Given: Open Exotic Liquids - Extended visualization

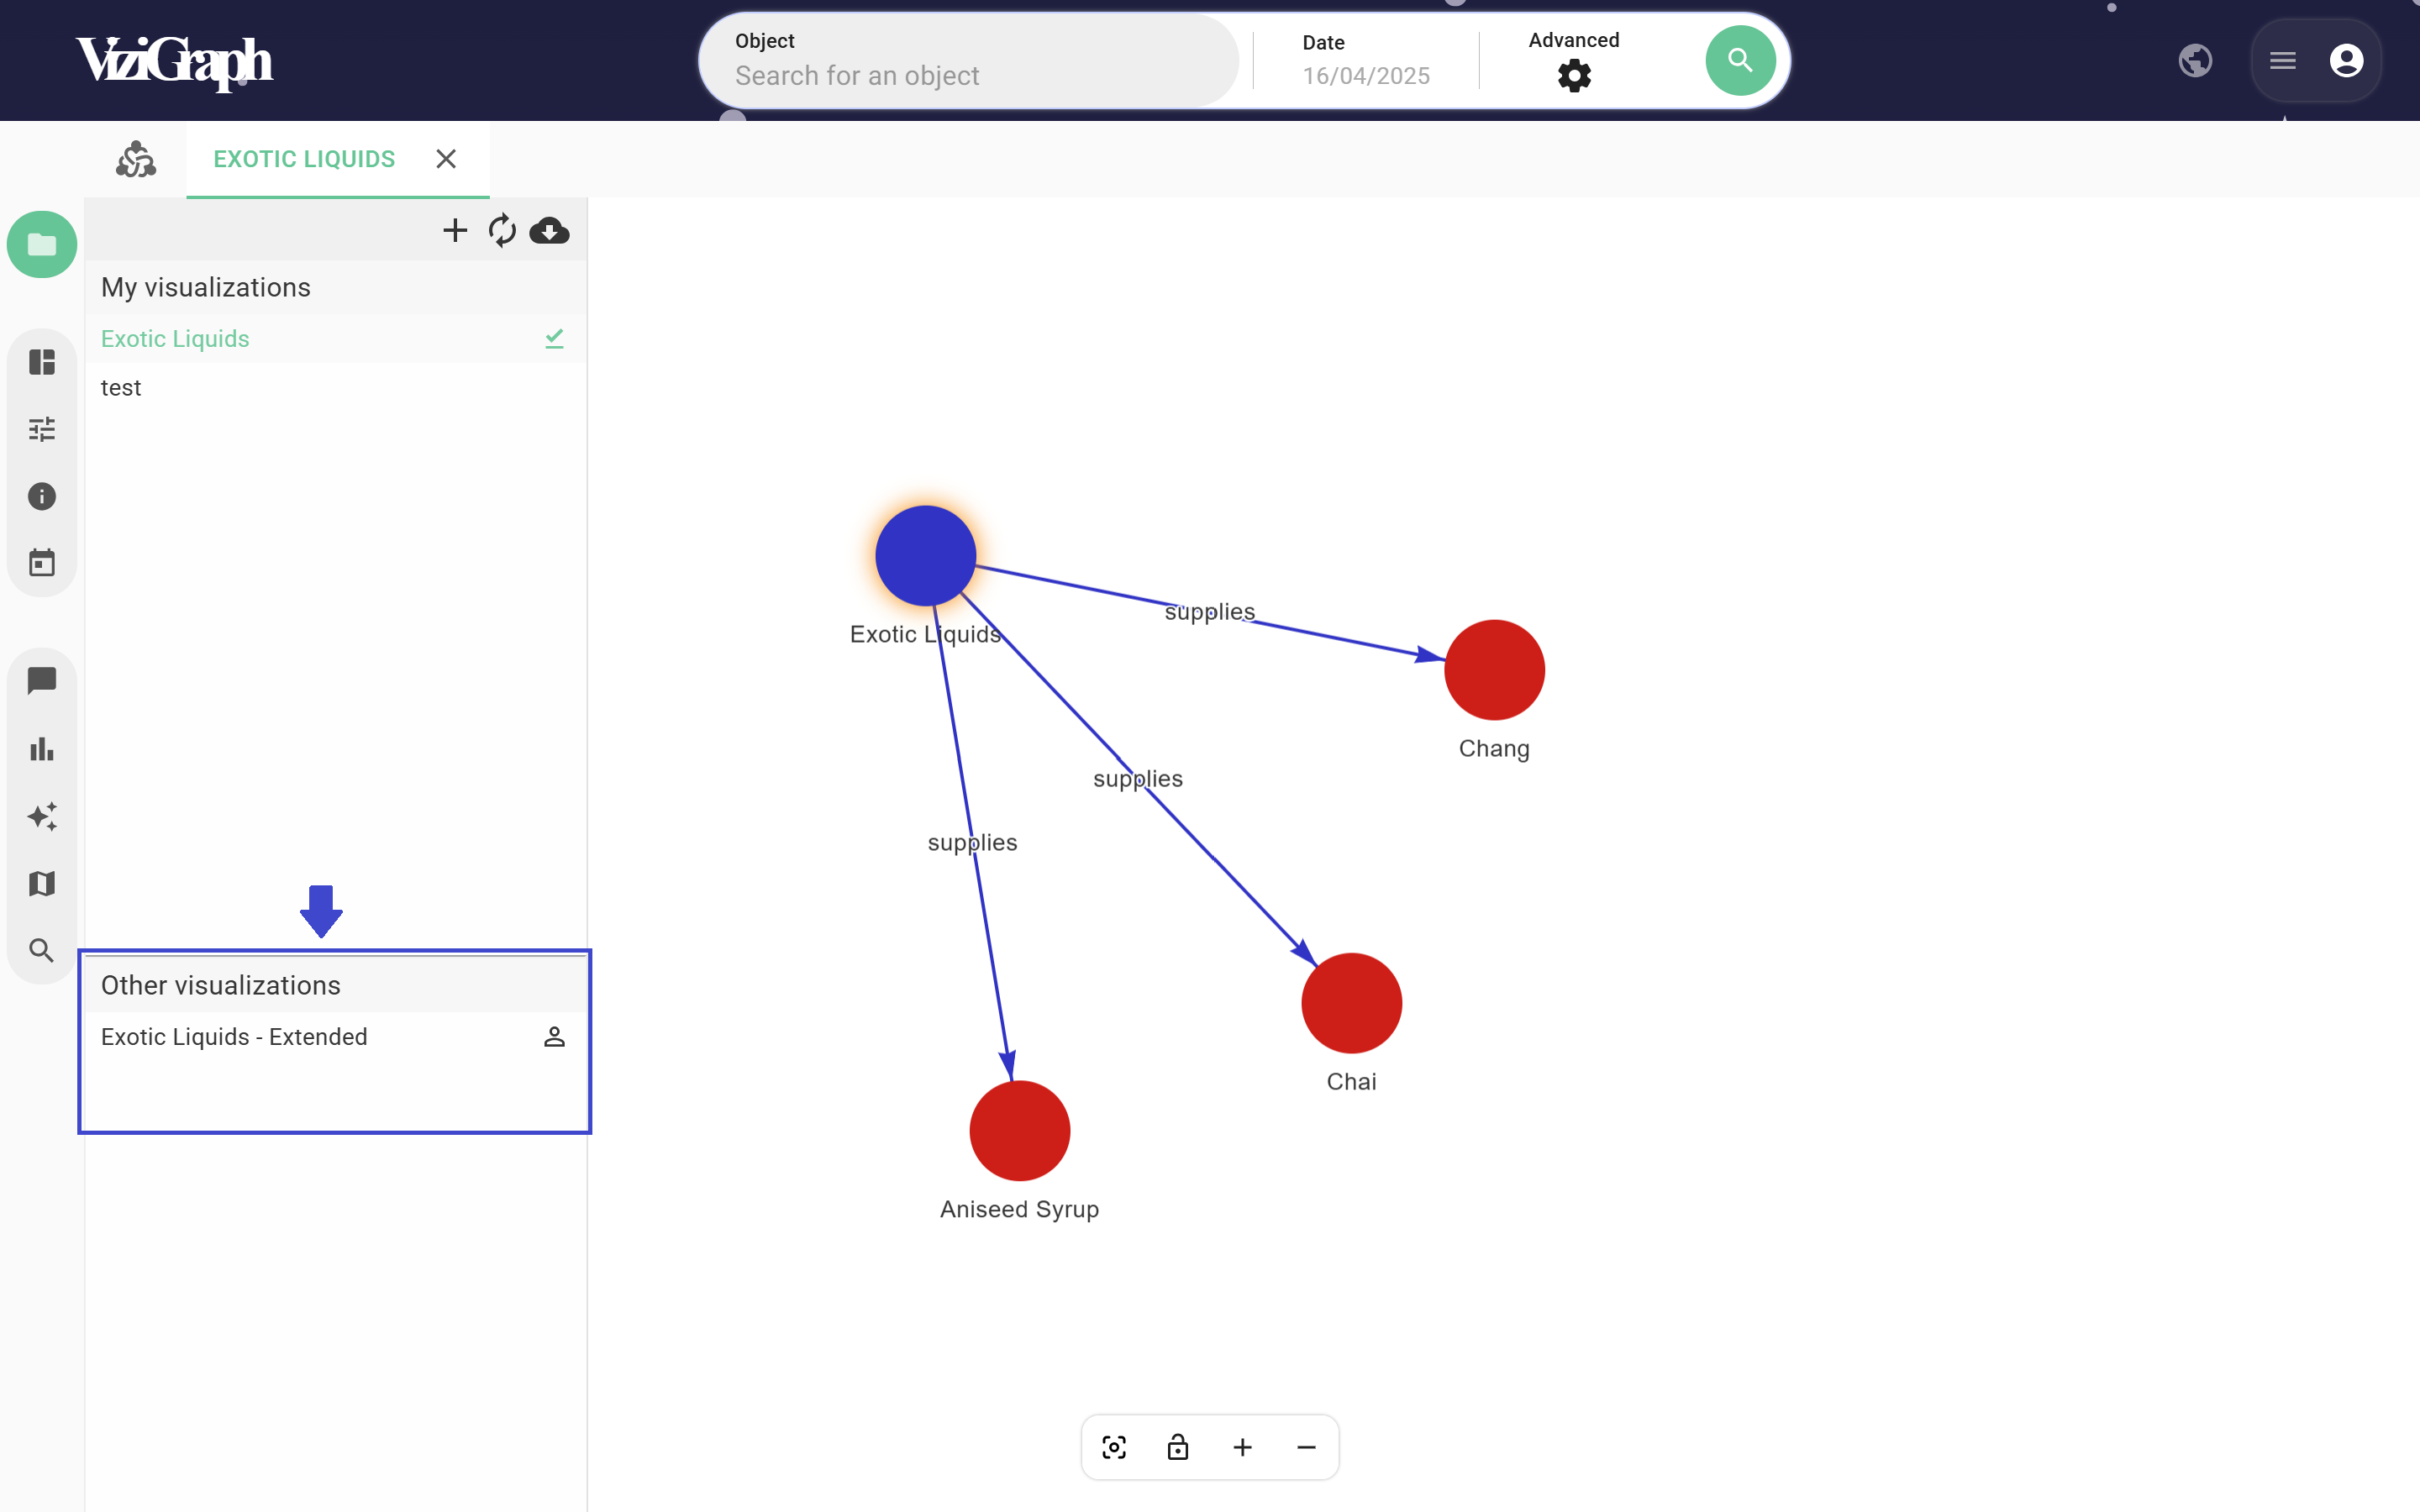Looking at the screenshot, I should click(x=234, y=1037).
